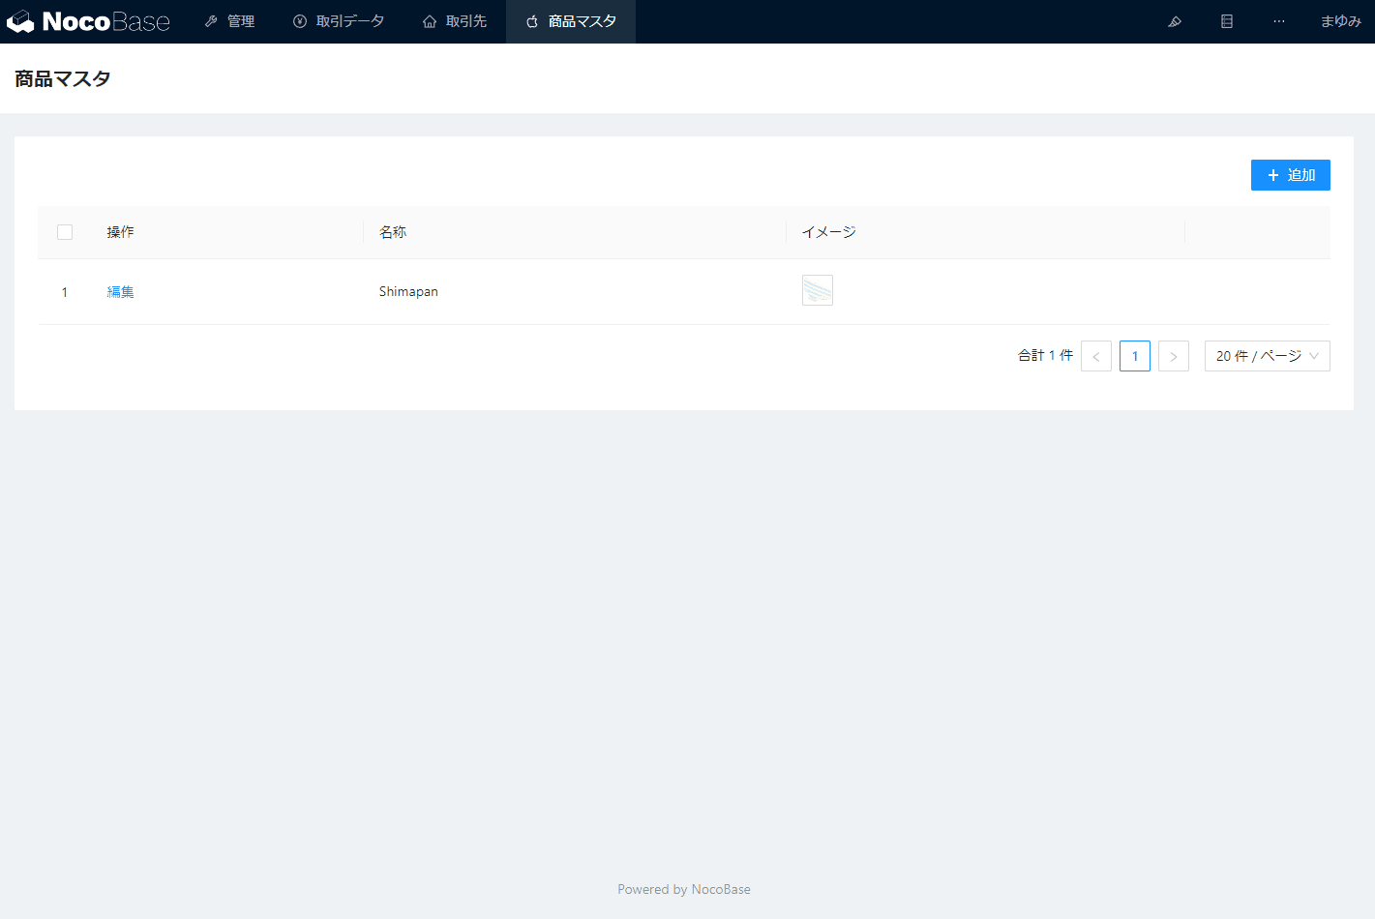Open 取引データ with the yen icon
Screen dimensions: 1375x919
click(339, 21)
